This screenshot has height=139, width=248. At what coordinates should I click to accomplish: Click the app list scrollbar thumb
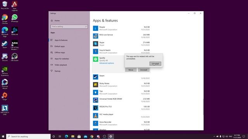point(203,107)
